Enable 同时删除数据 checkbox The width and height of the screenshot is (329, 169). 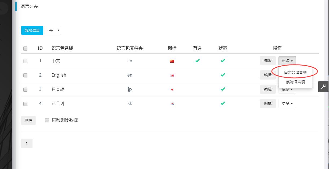coord(47,120)
